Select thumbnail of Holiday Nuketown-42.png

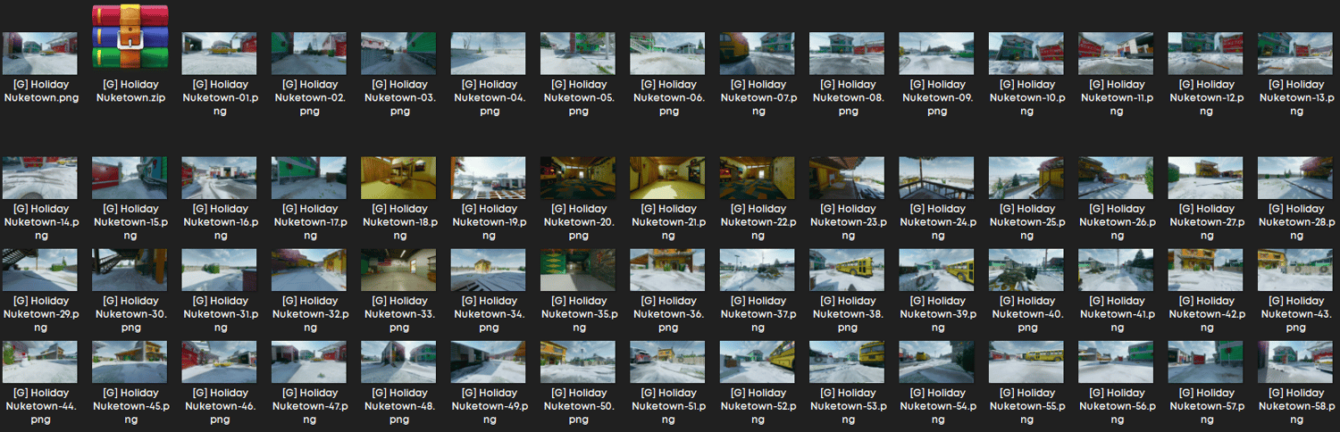(1205, 270)
